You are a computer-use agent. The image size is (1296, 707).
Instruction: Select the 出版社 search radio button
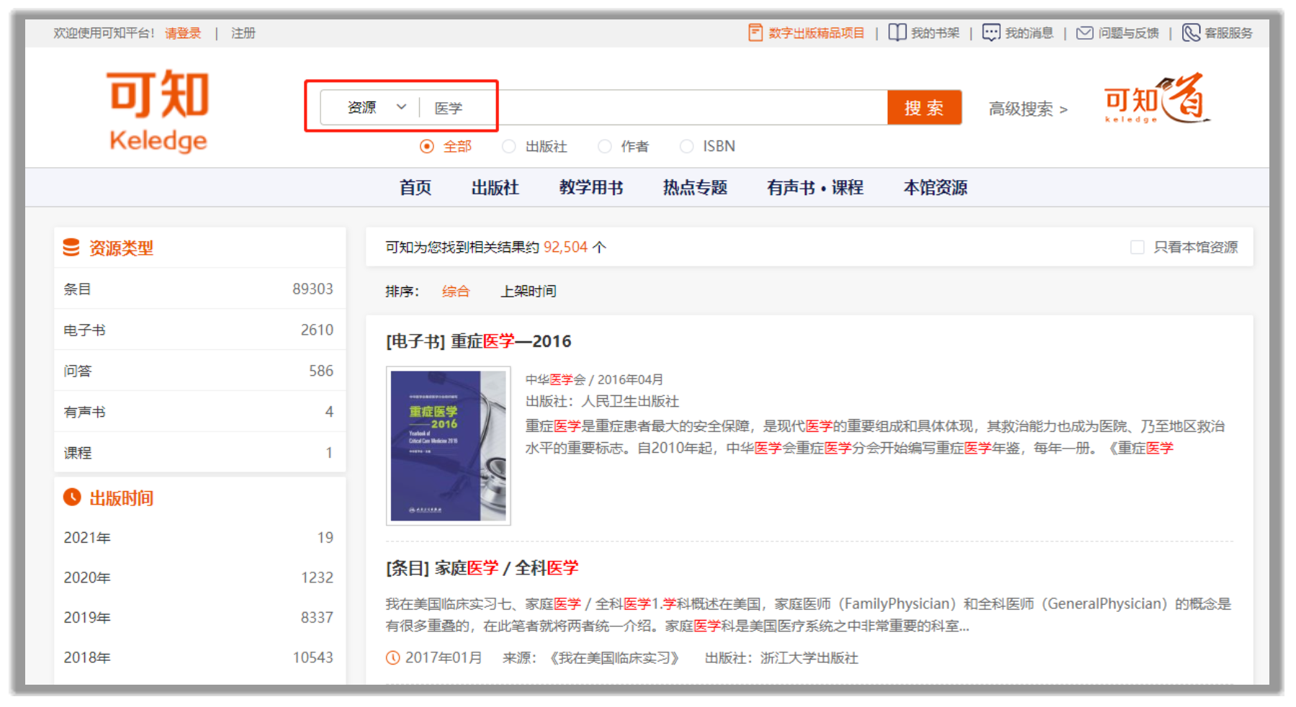[x=509, y=146]
